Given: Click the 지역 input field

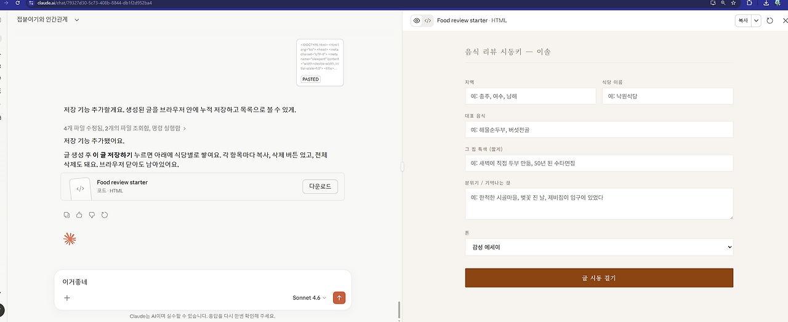Looking at the screenshot, I should [531, 96].
